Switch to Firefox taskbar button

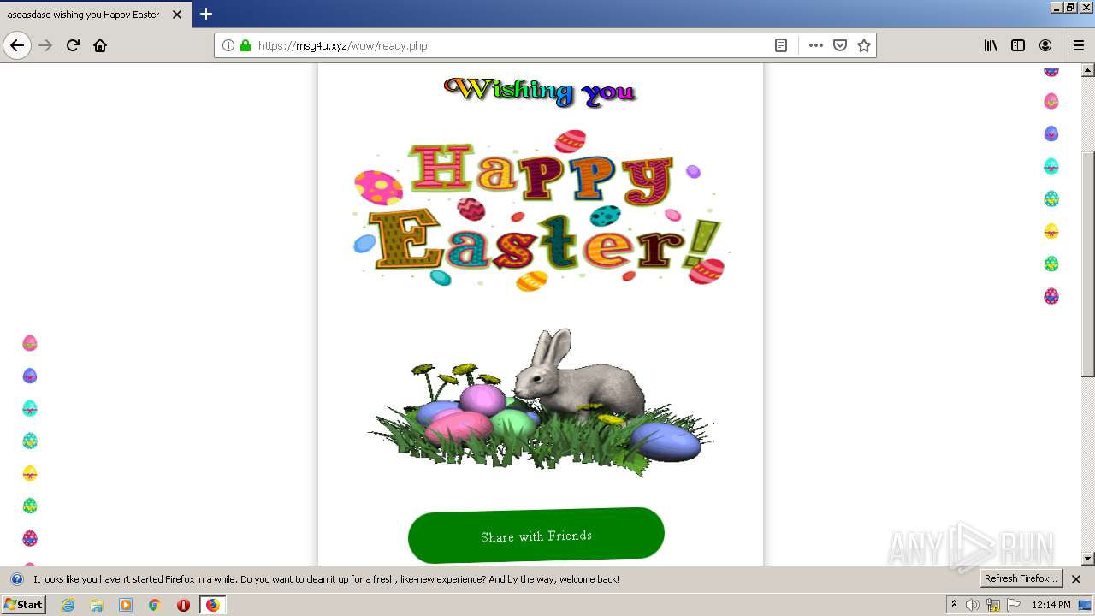pos(212,605)
